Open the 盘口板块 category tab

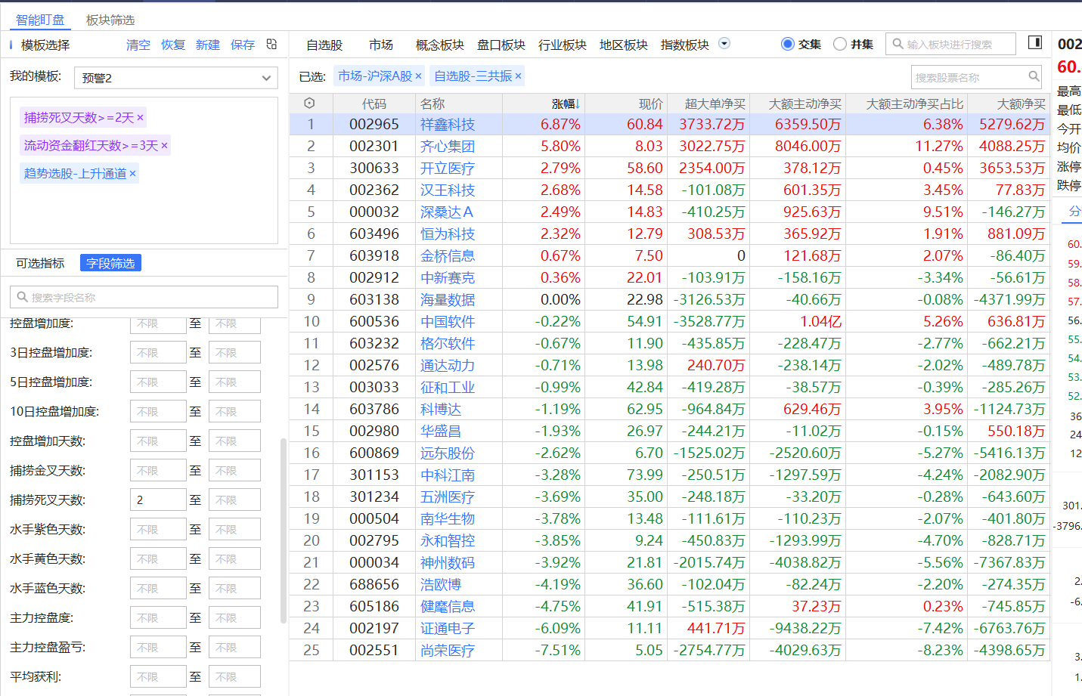pos(501,45)
